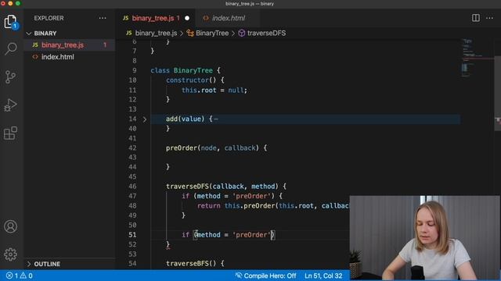Switch to binary_tree.js editor tab
This screenshot has height=281, width=501.
pos(156,18)
